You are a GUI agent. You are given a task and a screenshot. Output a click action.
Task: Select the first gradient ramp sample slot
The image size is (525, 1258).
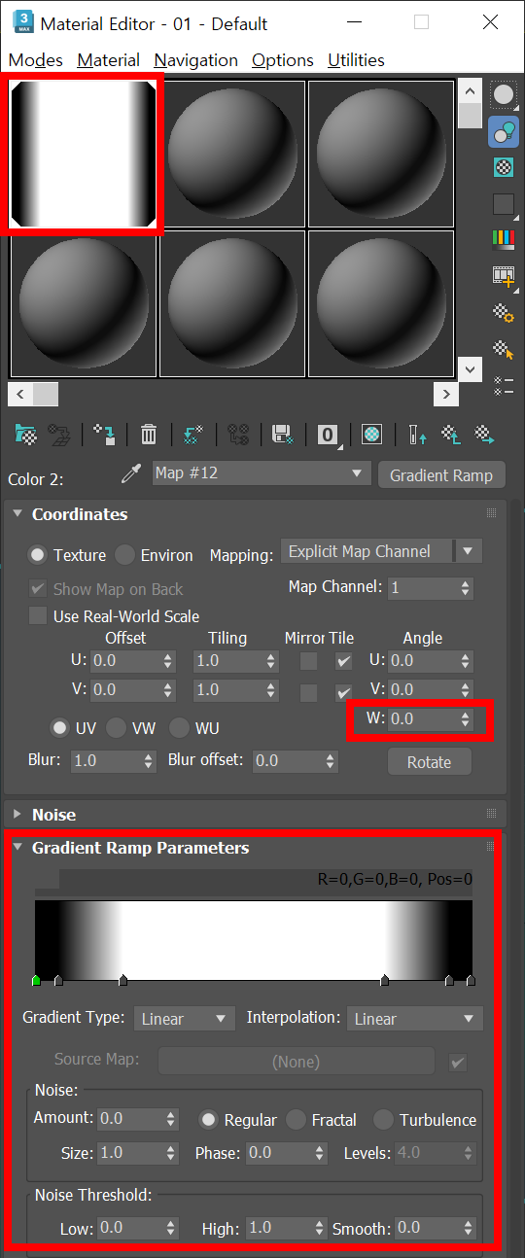point(83,154)
